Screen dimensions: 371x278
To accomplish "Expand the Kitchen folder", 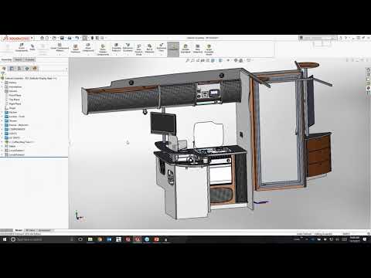I will (2, 112).
